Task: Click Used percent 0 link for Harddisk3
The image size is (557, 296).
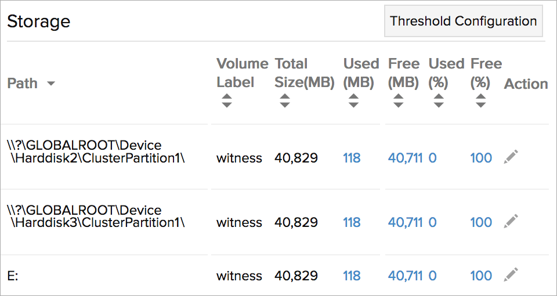Action: point(432,222)
